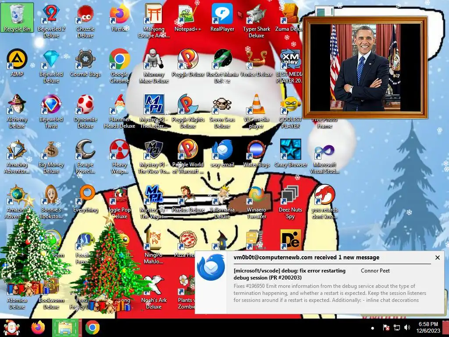Click sender name Connor Peet
449x337 pixels.
click(375, 270)
